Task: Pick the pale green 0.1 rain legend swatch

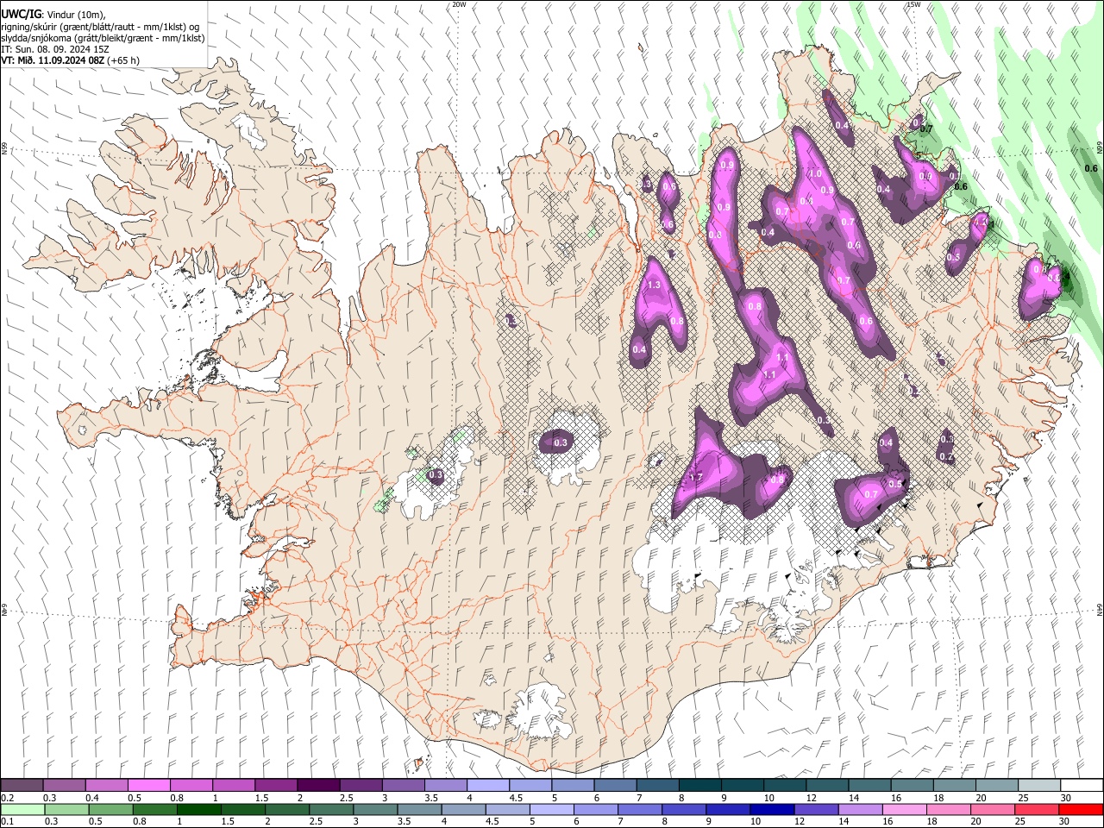Action: (22, 810)
